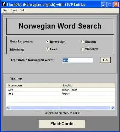Click the Go button
The height and width of the screenshot is (132, 120).
pyautogui.click(x=105, y=60)
